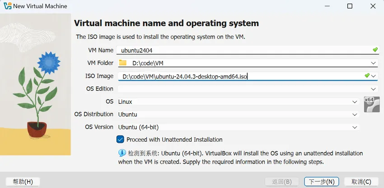Click the 帮助(H) help button
This screenshot has height=188, width=384.
coord(23,182)
